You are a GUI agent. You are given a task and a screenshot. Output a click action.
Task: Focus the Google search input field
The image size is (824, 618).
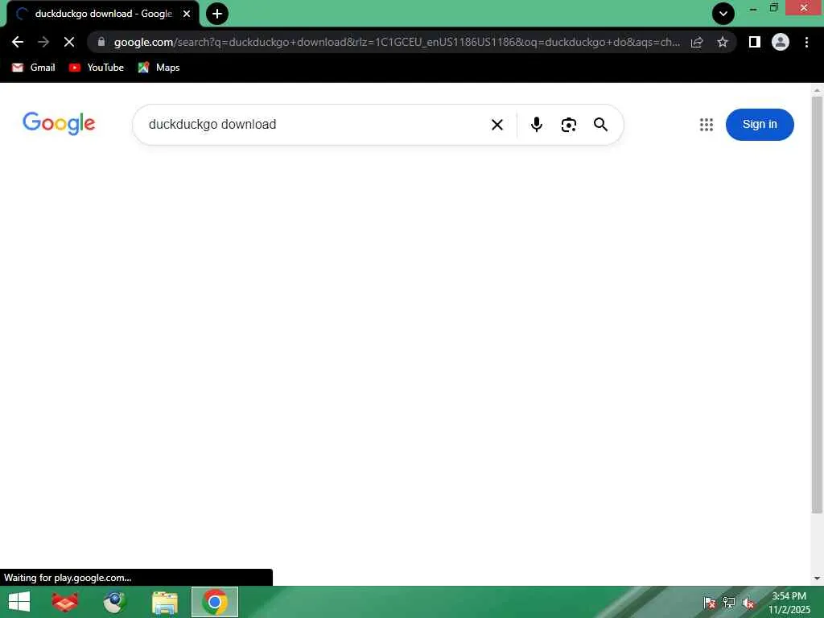point(315,125)
